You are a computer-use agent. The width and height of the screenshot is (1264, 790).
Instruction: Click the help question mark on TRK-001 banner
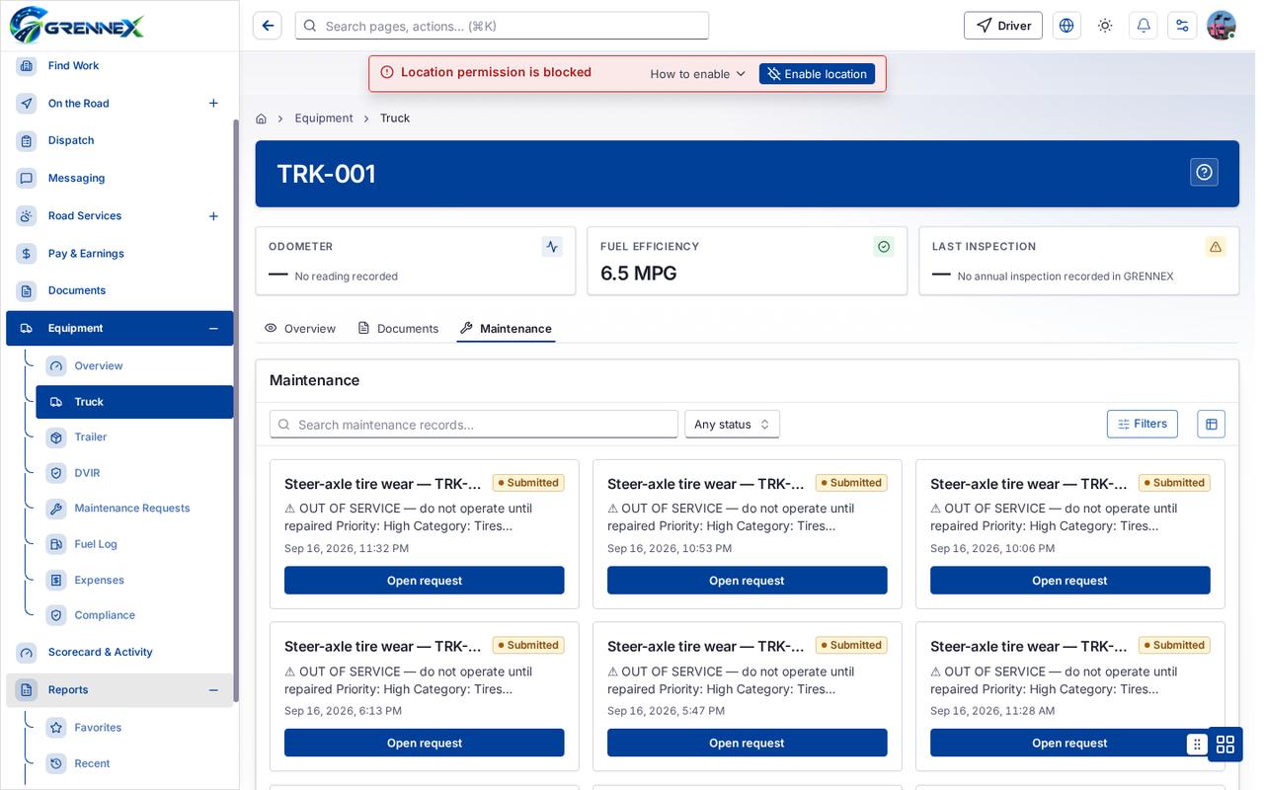coord(1204,172)
